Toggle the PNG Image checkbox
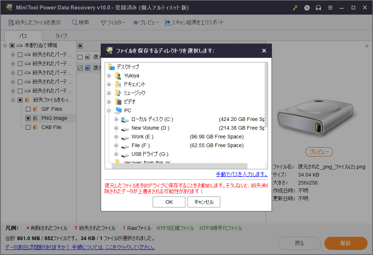This screenshot has width=373, height=255. click(28, 118)
